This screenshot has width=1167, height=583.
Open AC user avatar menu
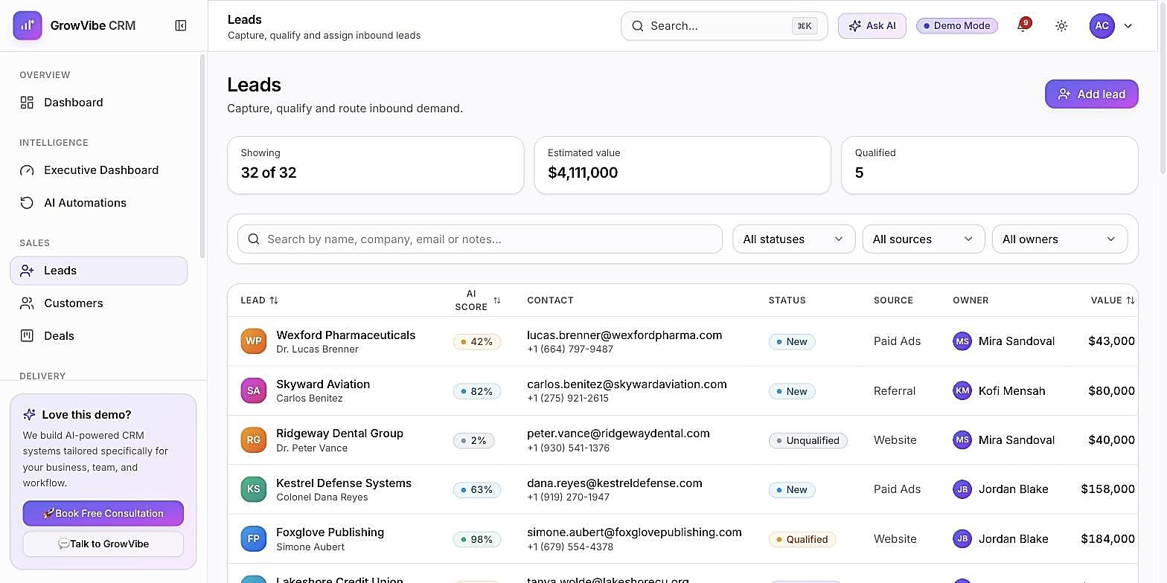(1102, 25)
